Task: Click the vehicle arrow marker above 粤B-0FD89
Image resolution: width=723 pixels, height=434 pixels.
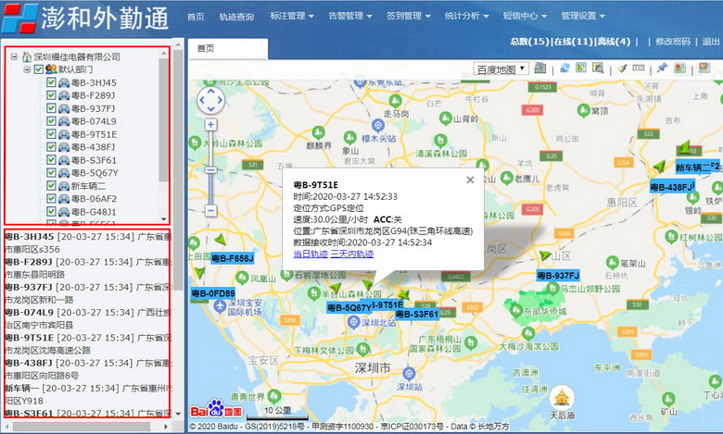Action: pyautogui.click(x=199, y=273)
